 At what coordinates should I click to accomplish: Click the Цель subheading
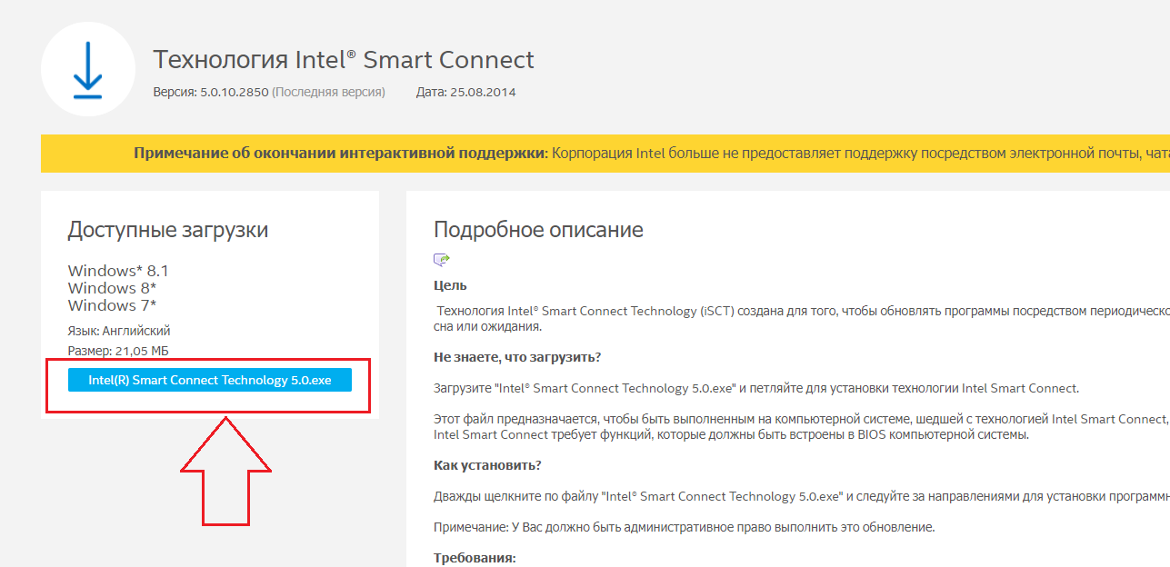point(450,286)
